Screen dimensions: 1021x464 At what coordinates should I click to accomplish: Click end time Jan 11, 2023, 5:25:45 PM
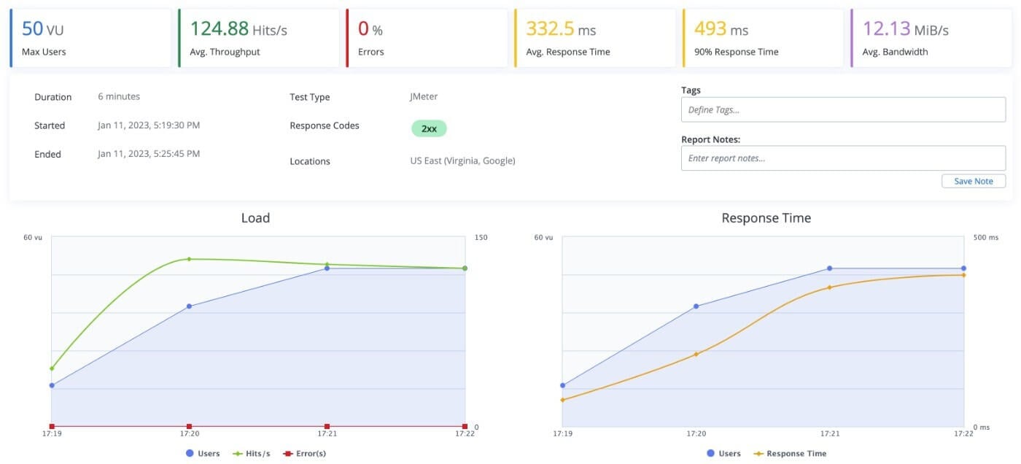pos(149,154)
